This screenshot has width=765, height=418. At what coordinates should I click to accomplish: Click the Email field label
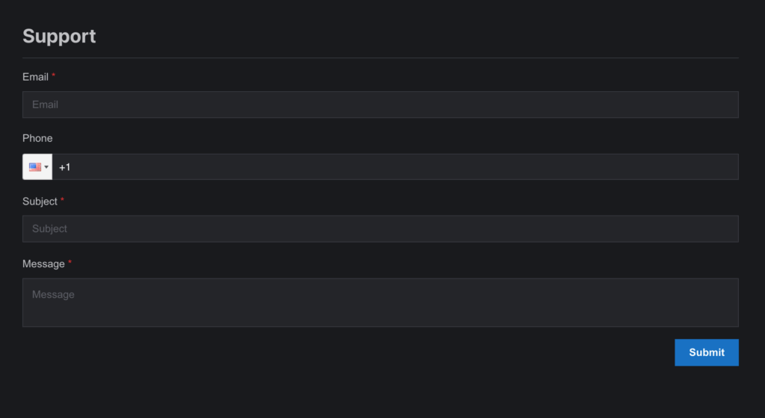pos(35,77)
